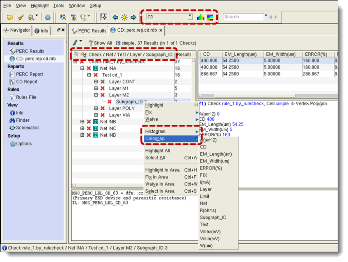Choose Colormap from context menu
Viewport: 348px width, 262px height.
(171, 139)
